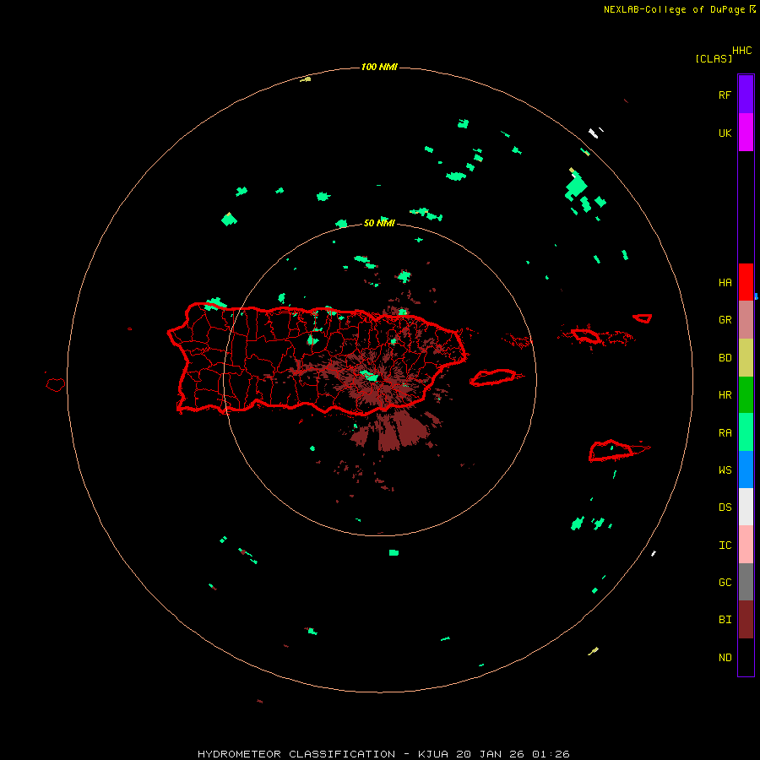Click the IC legend label
The height and width of the screenshot is (760, 760).
pos(725,545)
